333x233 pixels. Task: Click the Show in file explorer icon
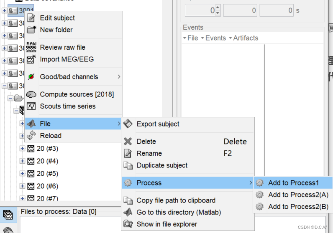pos(128,224)
